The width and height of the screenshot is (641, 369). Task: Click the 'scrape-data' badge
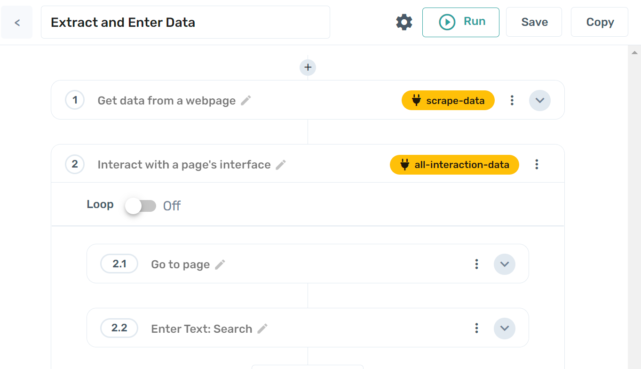pos(448,100)
